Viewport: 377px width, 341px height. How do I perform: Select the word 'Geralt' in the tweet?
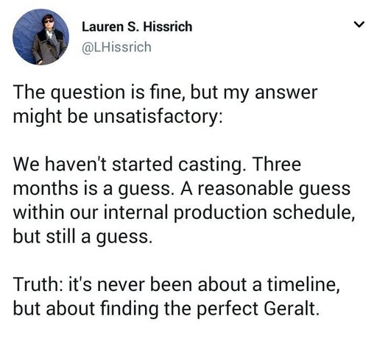pyautogui.click(x=290, y=308)
